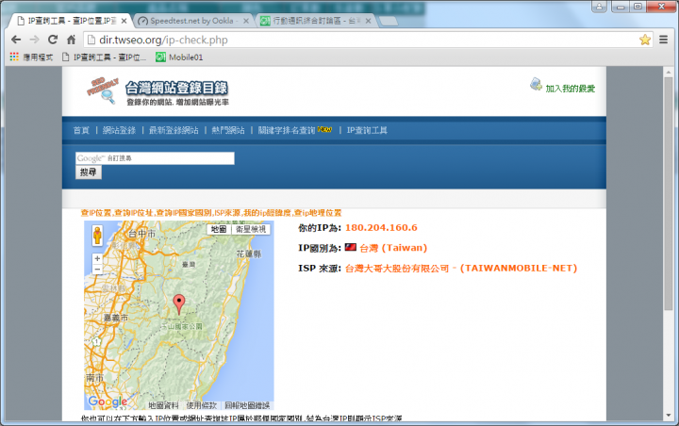Go back with the browser back arrow

[x=16, y=40]
